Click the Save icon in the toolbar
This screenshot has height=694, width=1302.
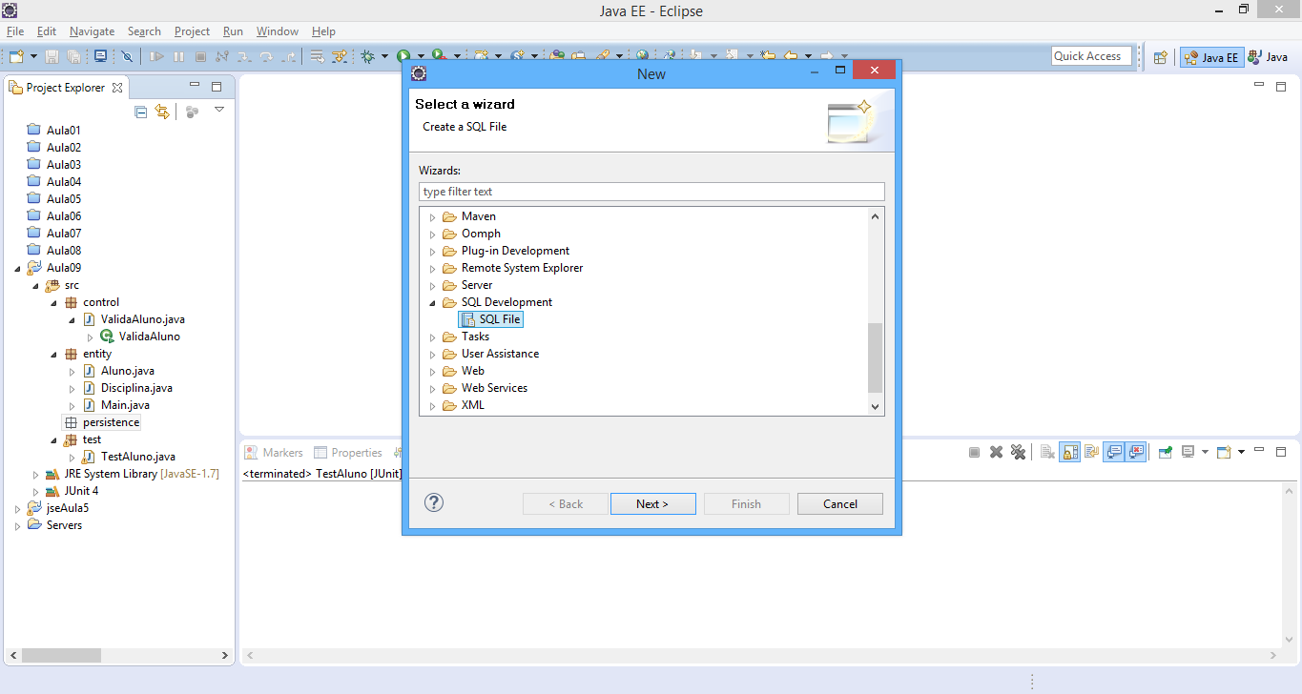pyautogui.click(x=52, y=57)
